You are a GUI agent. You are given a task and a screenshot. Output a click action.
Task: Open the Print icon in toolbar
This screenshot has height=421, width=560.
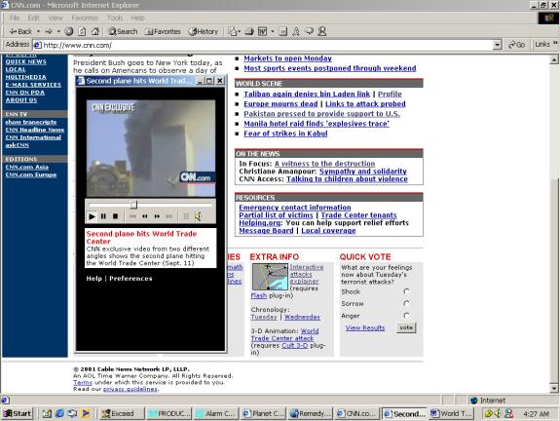[249, 31]
